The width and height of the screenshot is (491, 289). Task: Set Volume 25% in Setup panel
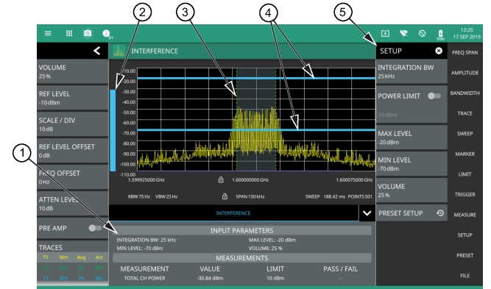(x=411, y=190)
